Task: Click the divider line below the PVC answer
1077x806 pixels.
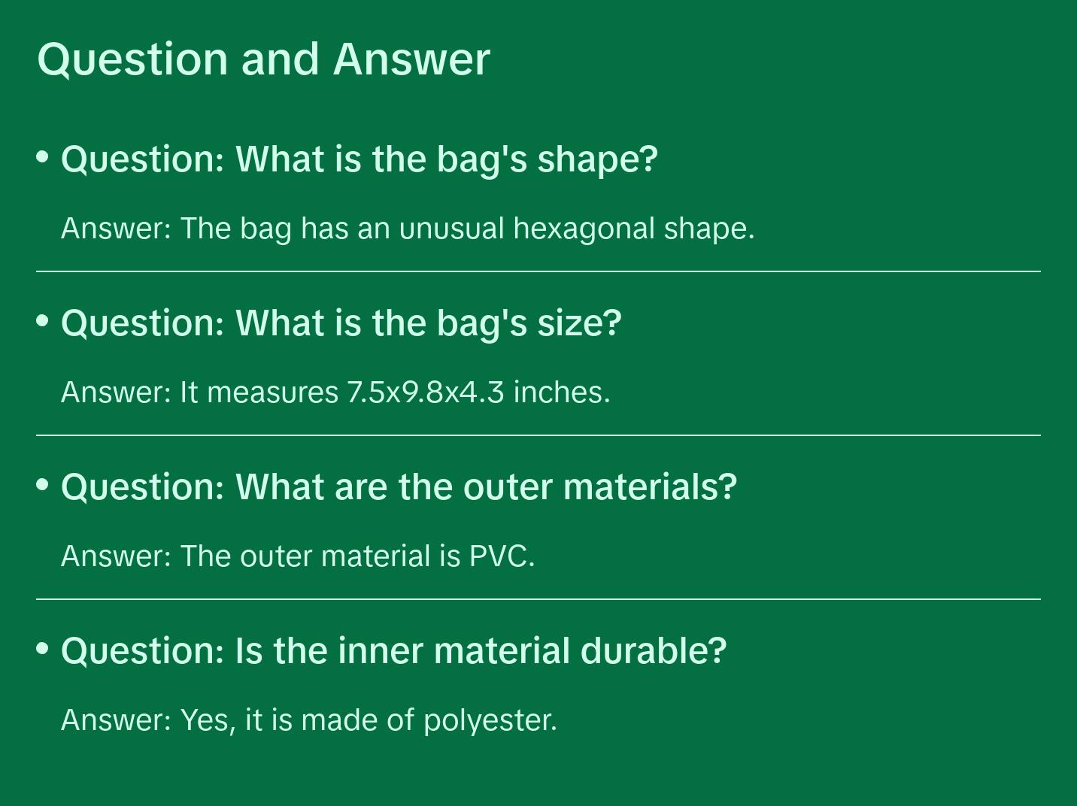Action: point(538,599)
